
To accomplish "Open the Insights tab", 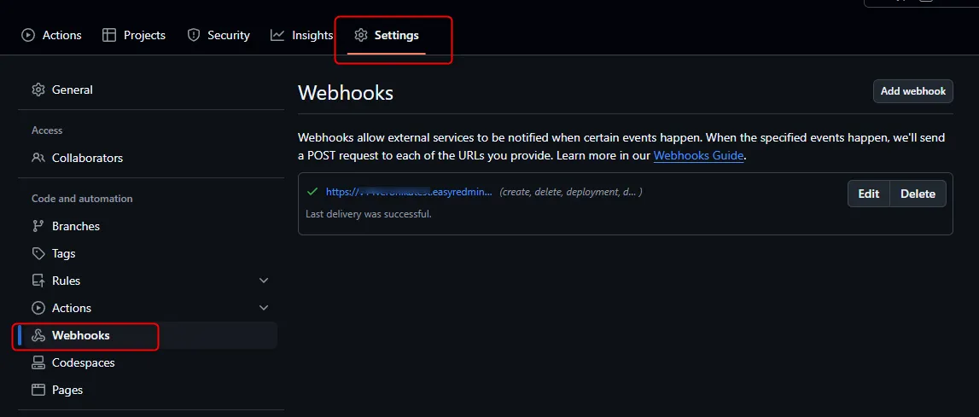I will (312, 35).
